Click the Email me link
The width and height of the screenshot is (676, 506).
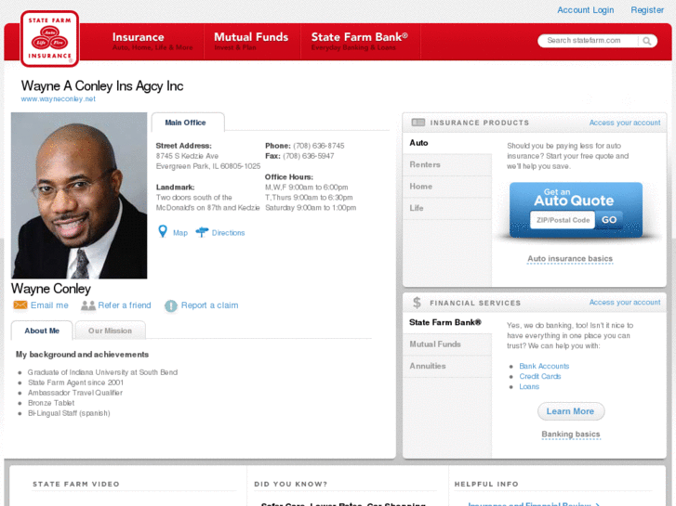[x=49, y=305]
